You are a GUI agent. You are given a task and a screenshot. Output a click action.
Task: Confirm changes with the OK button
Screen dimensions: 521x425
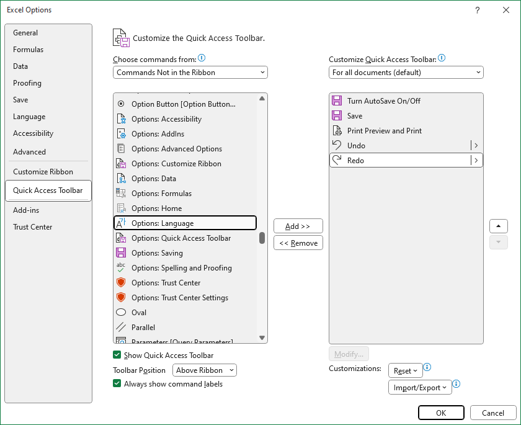441,413
